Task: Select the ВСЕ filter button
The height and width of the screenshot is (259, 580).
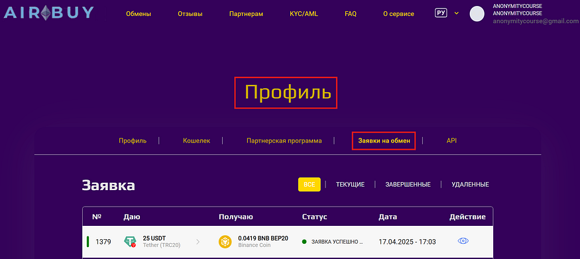Action: 310,184
